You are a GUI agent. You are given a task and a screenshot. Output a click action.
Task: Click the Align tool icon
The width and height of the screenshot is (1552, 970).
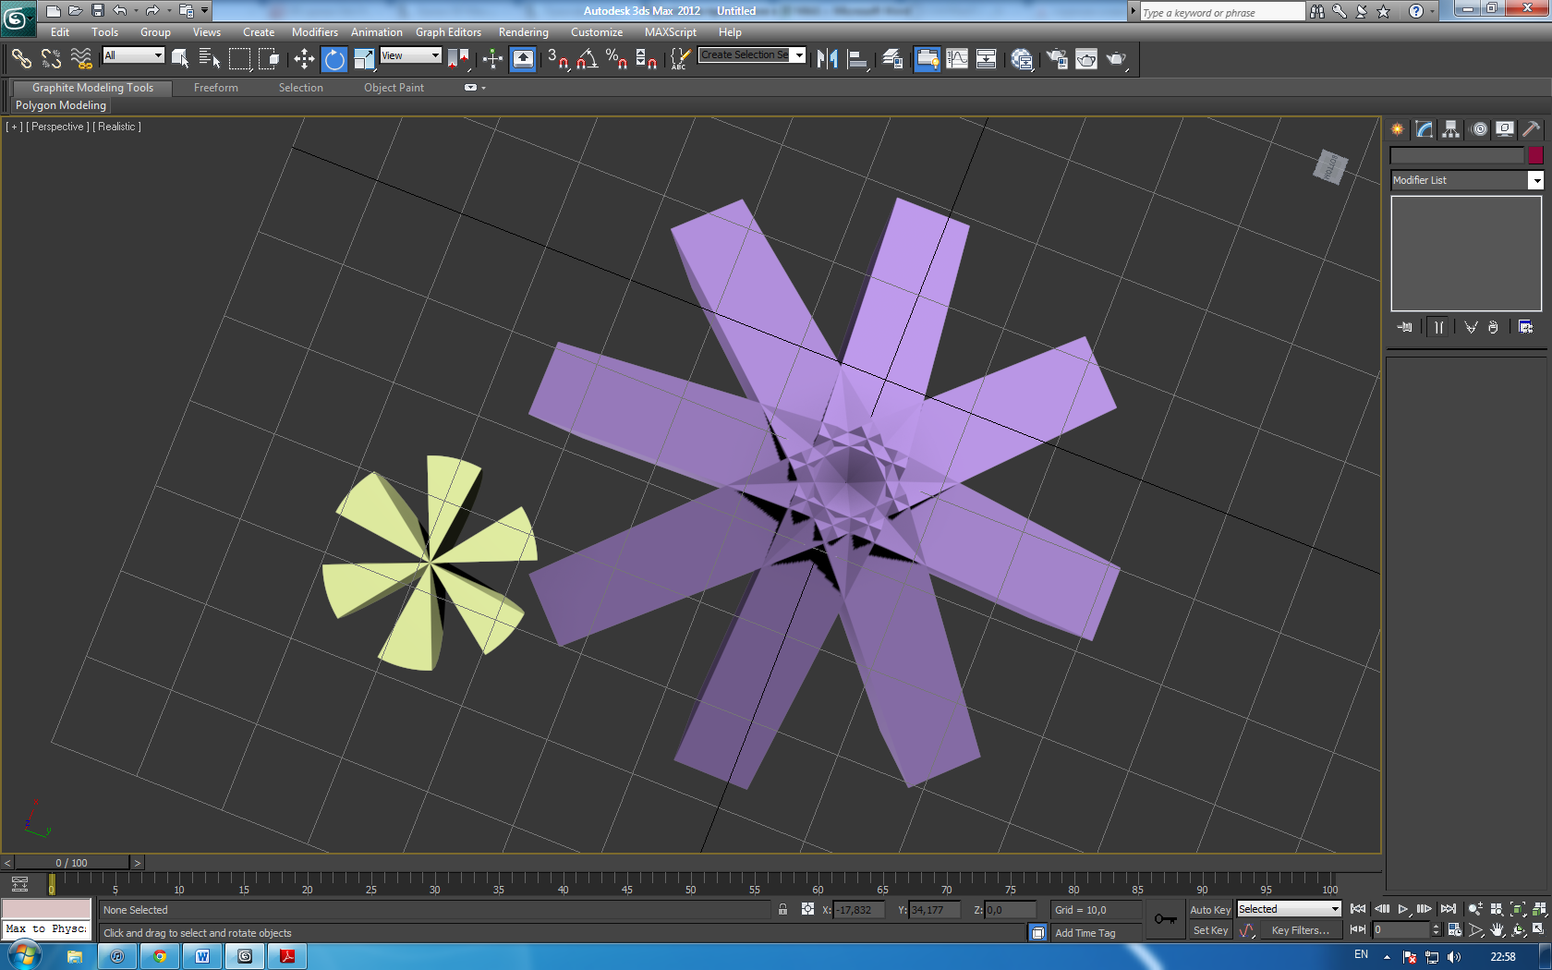pyautogui.click(x=858, y=59)
